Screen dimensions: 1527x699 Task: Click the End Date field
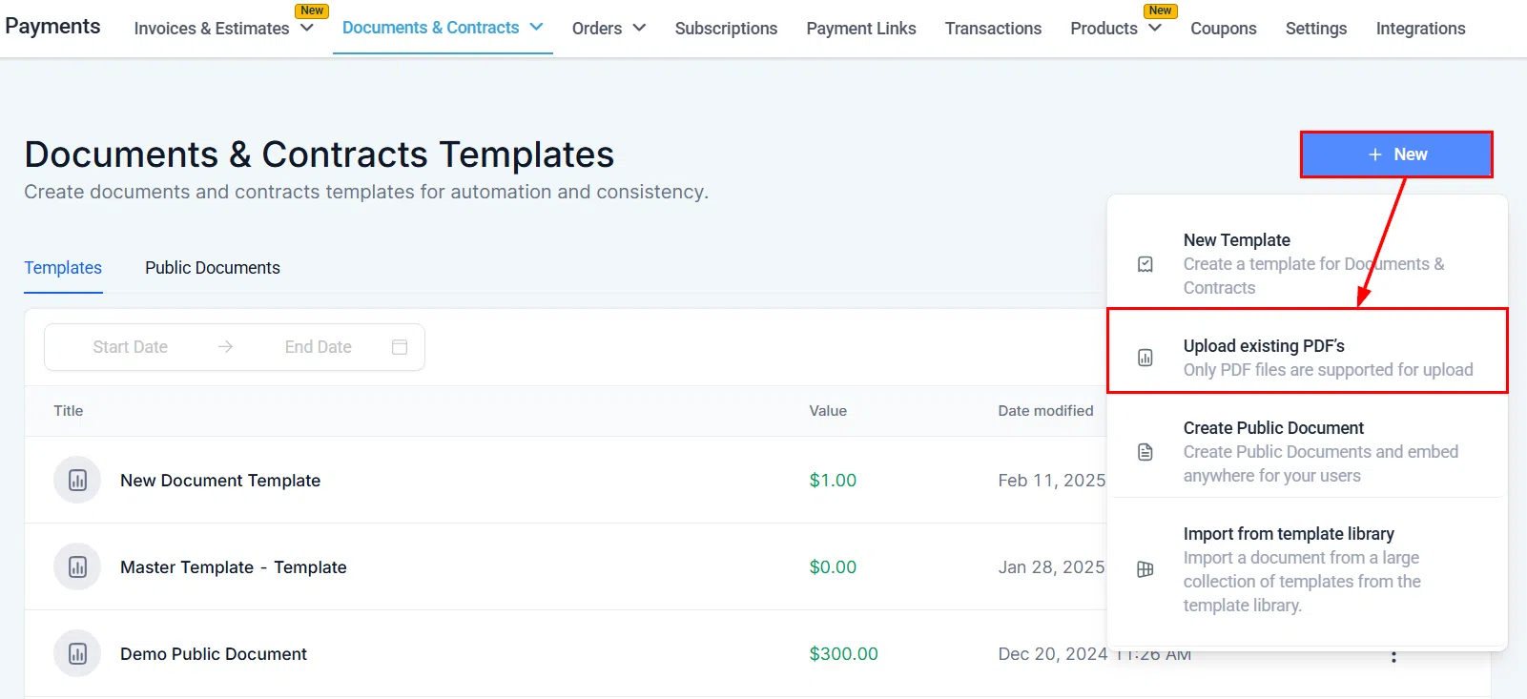(x=318, y=347)
